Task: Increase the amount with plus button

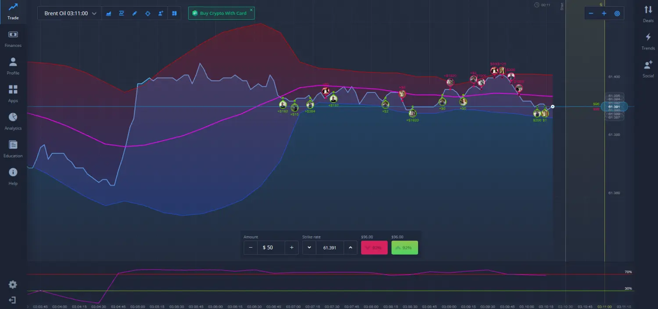Action: (292, 248)
